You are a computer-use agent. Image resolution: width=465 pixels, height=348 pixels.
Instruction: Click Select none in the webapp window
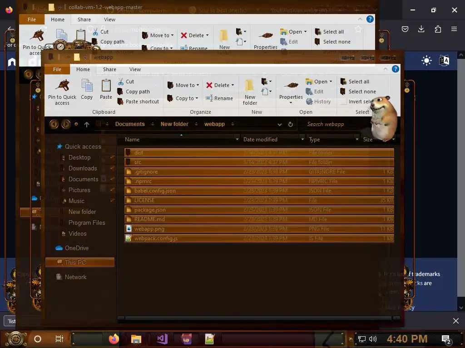pyautogui.click(x=358, y=92)
